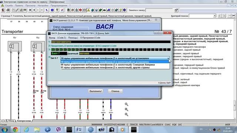The image size is (237, 133).
Task: Click the yellow warning triangle toolbar icon
Action: click(89, 10)
